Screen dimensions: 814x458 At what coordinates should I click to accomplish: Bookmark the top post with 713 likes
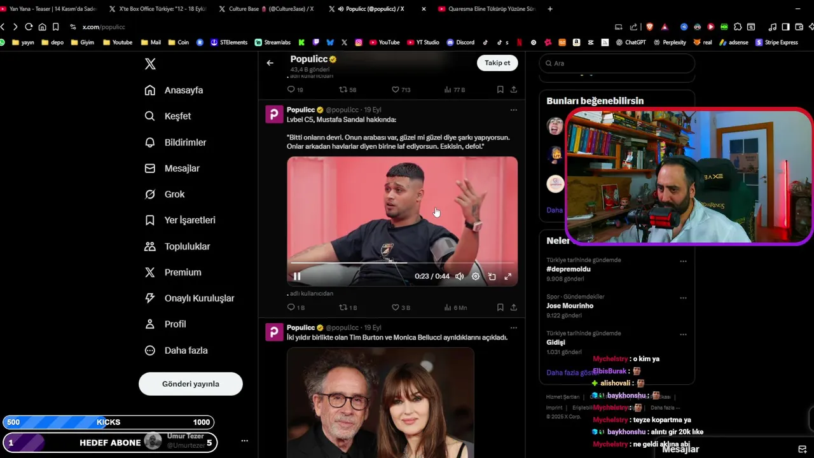[x=500, y=90]
